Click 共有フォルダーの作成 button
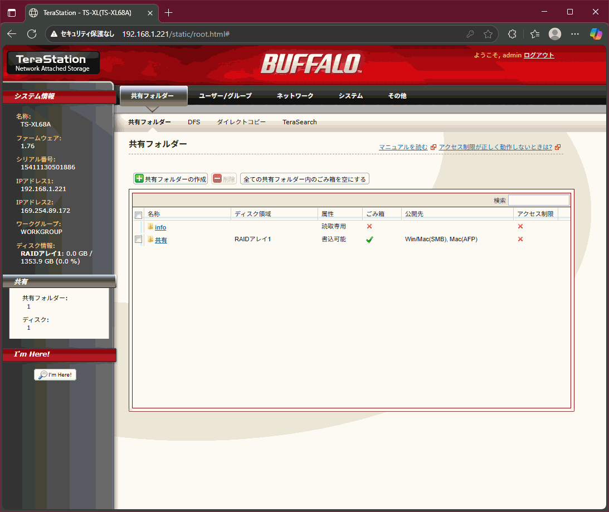Screen dimensions: 609x512 170,179
